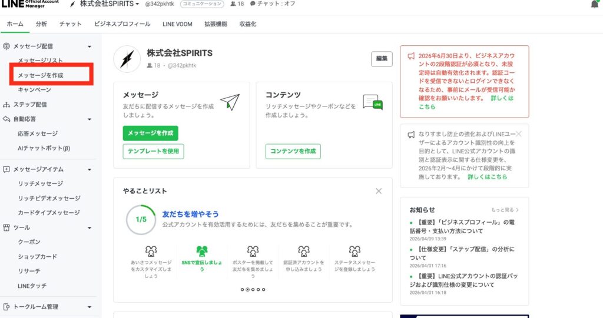Viewport: 603px width, 318px height.
Task: Click the SPIRITS lightning profile avatar
Action: 127,59
